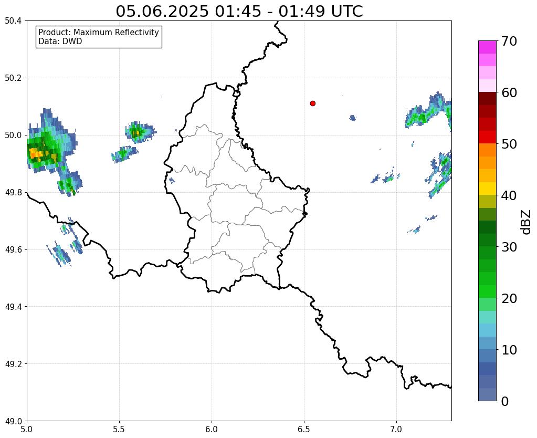The height and width of the screenshot is (438, 537).
Task: Click the small isolated echo east of red marker
Action: (x=353, y=118)
